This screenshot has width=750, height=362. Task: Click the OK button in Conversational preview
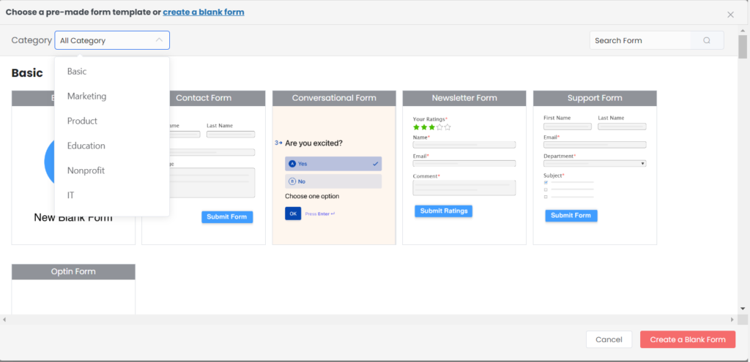point(293,214)
